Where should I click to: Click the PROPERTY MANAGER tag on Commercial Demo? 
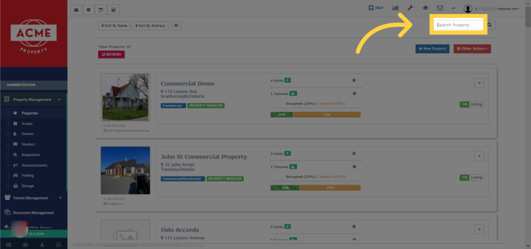pyautogui.click(x=206, y=105)
